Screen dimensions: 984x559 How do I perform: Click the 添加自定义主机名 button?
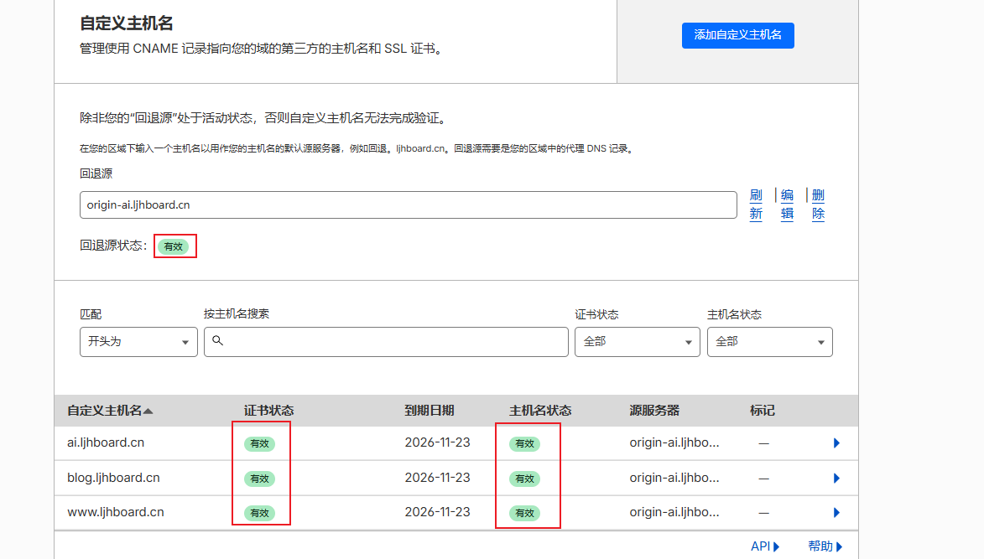(737, 35)
